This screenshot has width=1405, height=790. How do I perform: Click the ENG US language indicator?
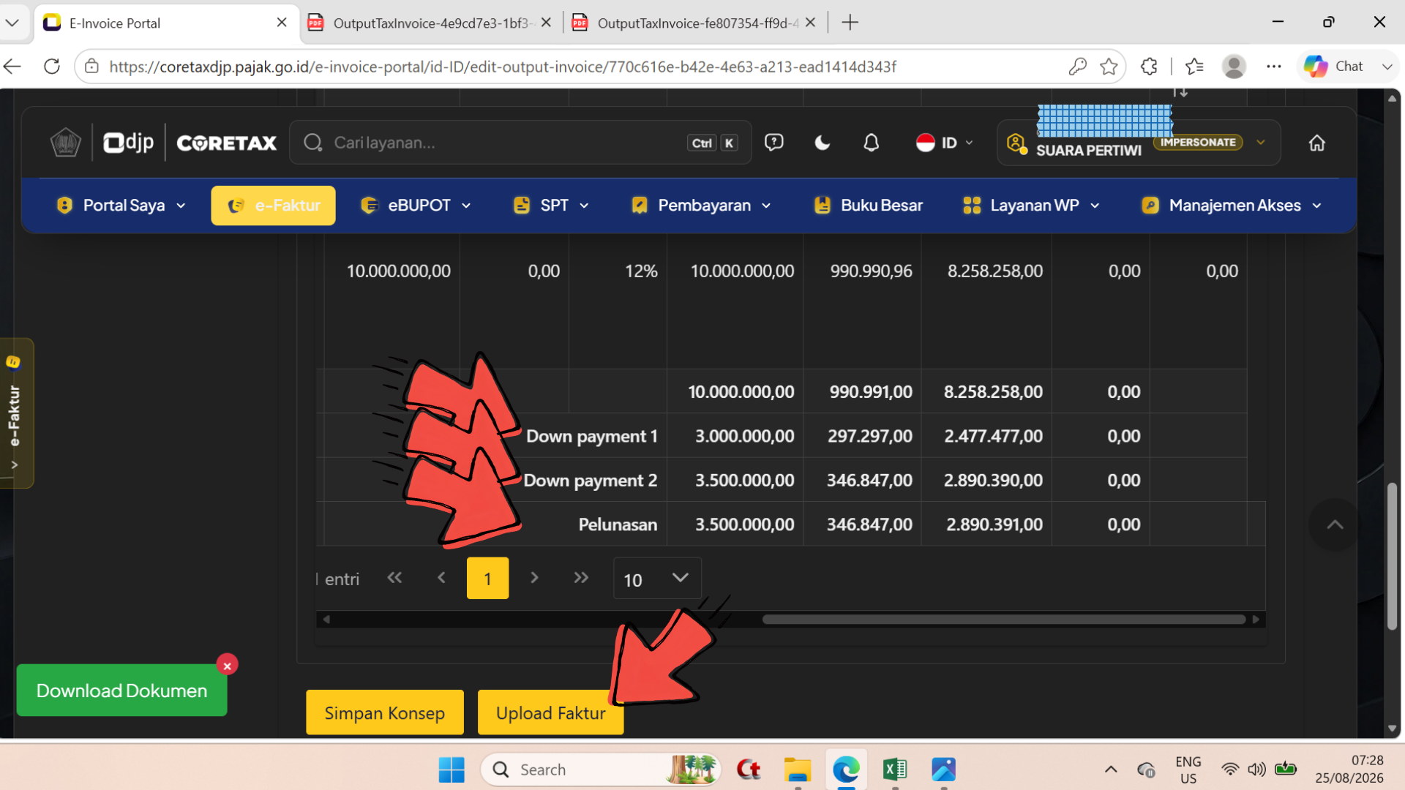[1188, 770]
